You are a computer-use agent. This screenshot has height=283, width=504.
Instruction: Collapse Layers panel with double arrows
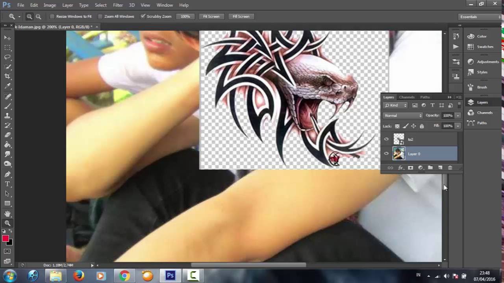pyautogui.click(x=449, y=97)
